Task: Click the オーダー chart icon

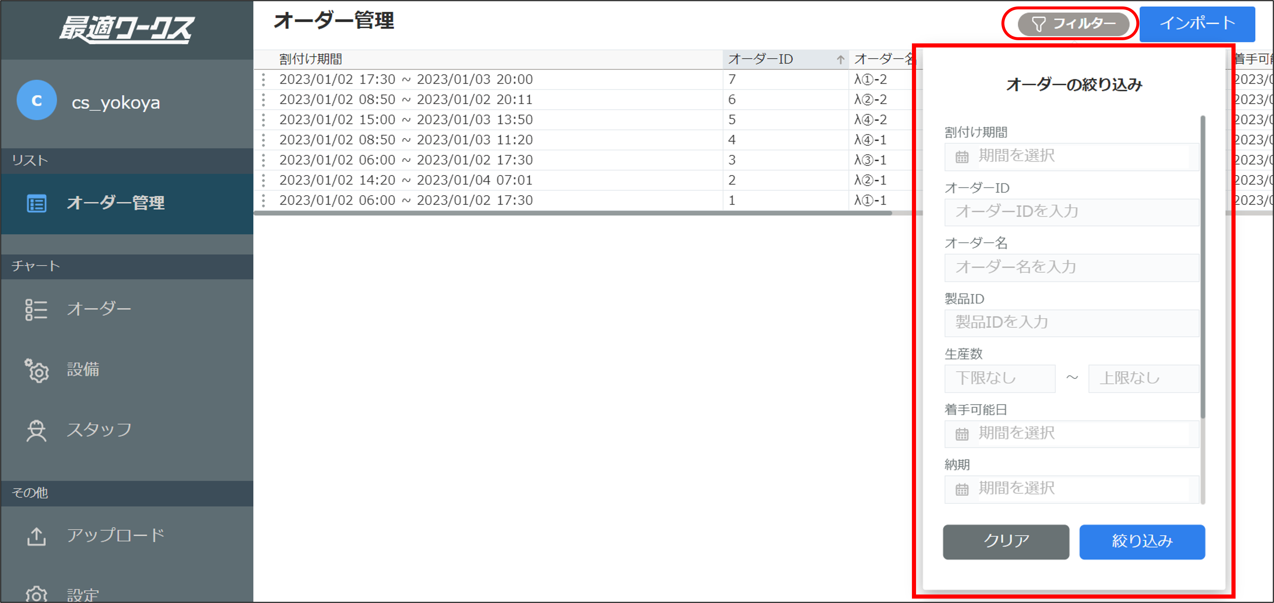Action: click(x=37, y=310)
